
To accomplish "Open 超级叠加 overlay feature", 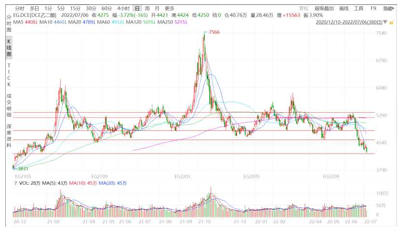I will coord(324,9).
